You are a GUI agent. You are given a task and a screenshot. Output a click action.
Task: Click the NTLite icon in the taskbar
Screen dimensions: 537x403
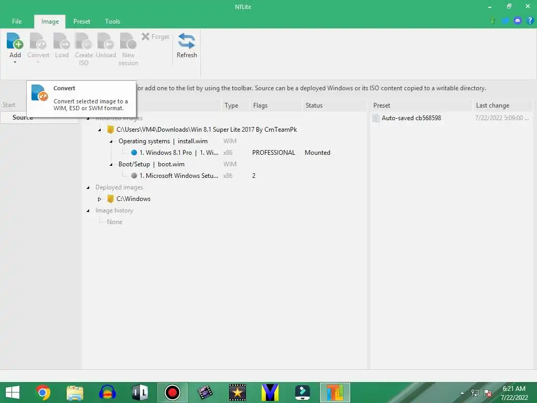click(335, 393)
